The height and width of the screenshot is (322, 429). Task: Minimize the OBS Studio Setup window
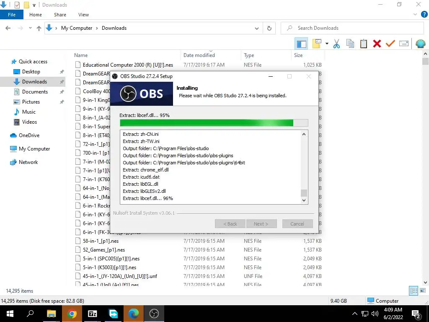click(271, 76)
